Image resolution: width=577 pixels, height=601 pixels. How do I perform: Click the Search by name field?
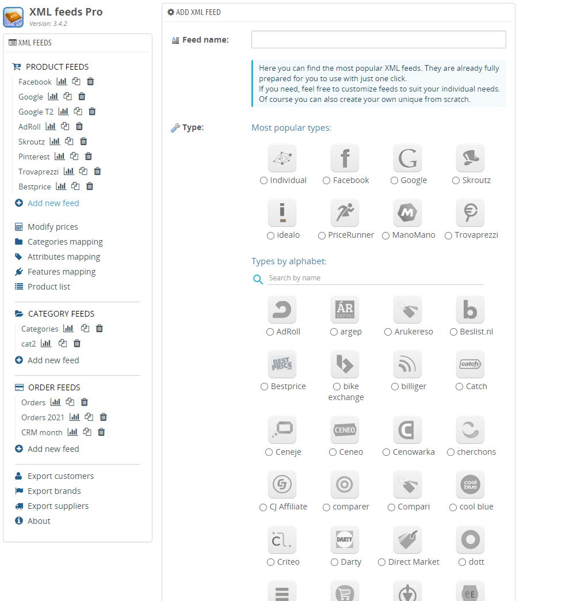376,278
